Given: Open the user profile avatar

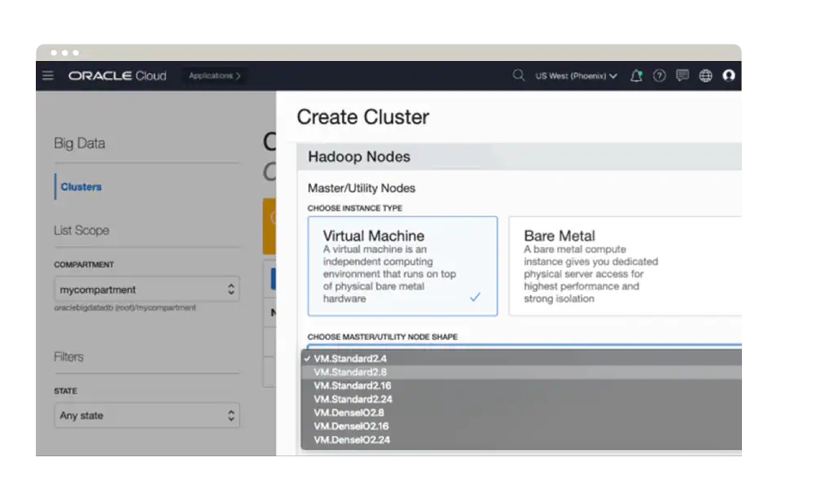Looking at the screenshot, I should click(x=729, y=76).
